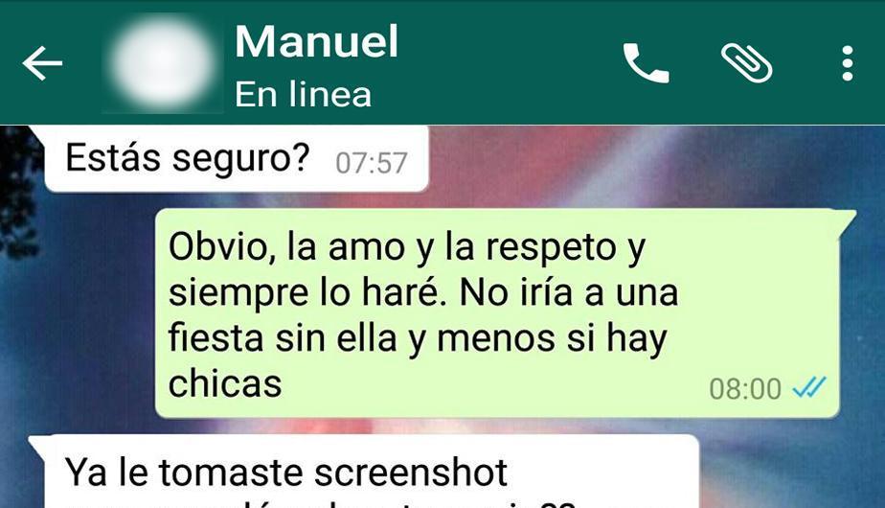Open Manuel's blurred profile picture
The width and height of the screenshot is (885, 508).
pyautogui.click(x=163, y=62)
